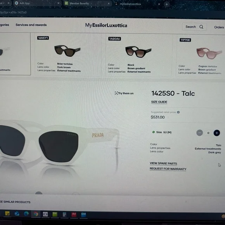225x225 pixels.
Task: Click the $531.00 price
Action: [x=157, y=117]
